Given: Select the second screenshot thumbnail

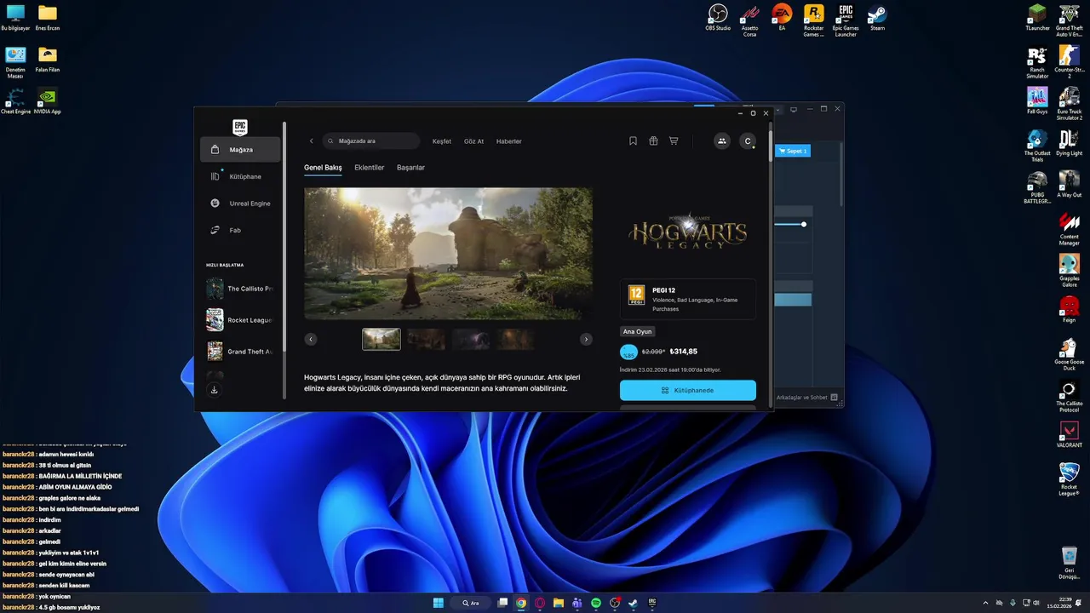Looking at the screenshot, I should pos(427,339).
